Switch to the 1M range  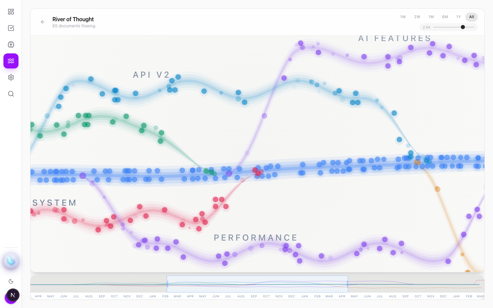[431, 17]
